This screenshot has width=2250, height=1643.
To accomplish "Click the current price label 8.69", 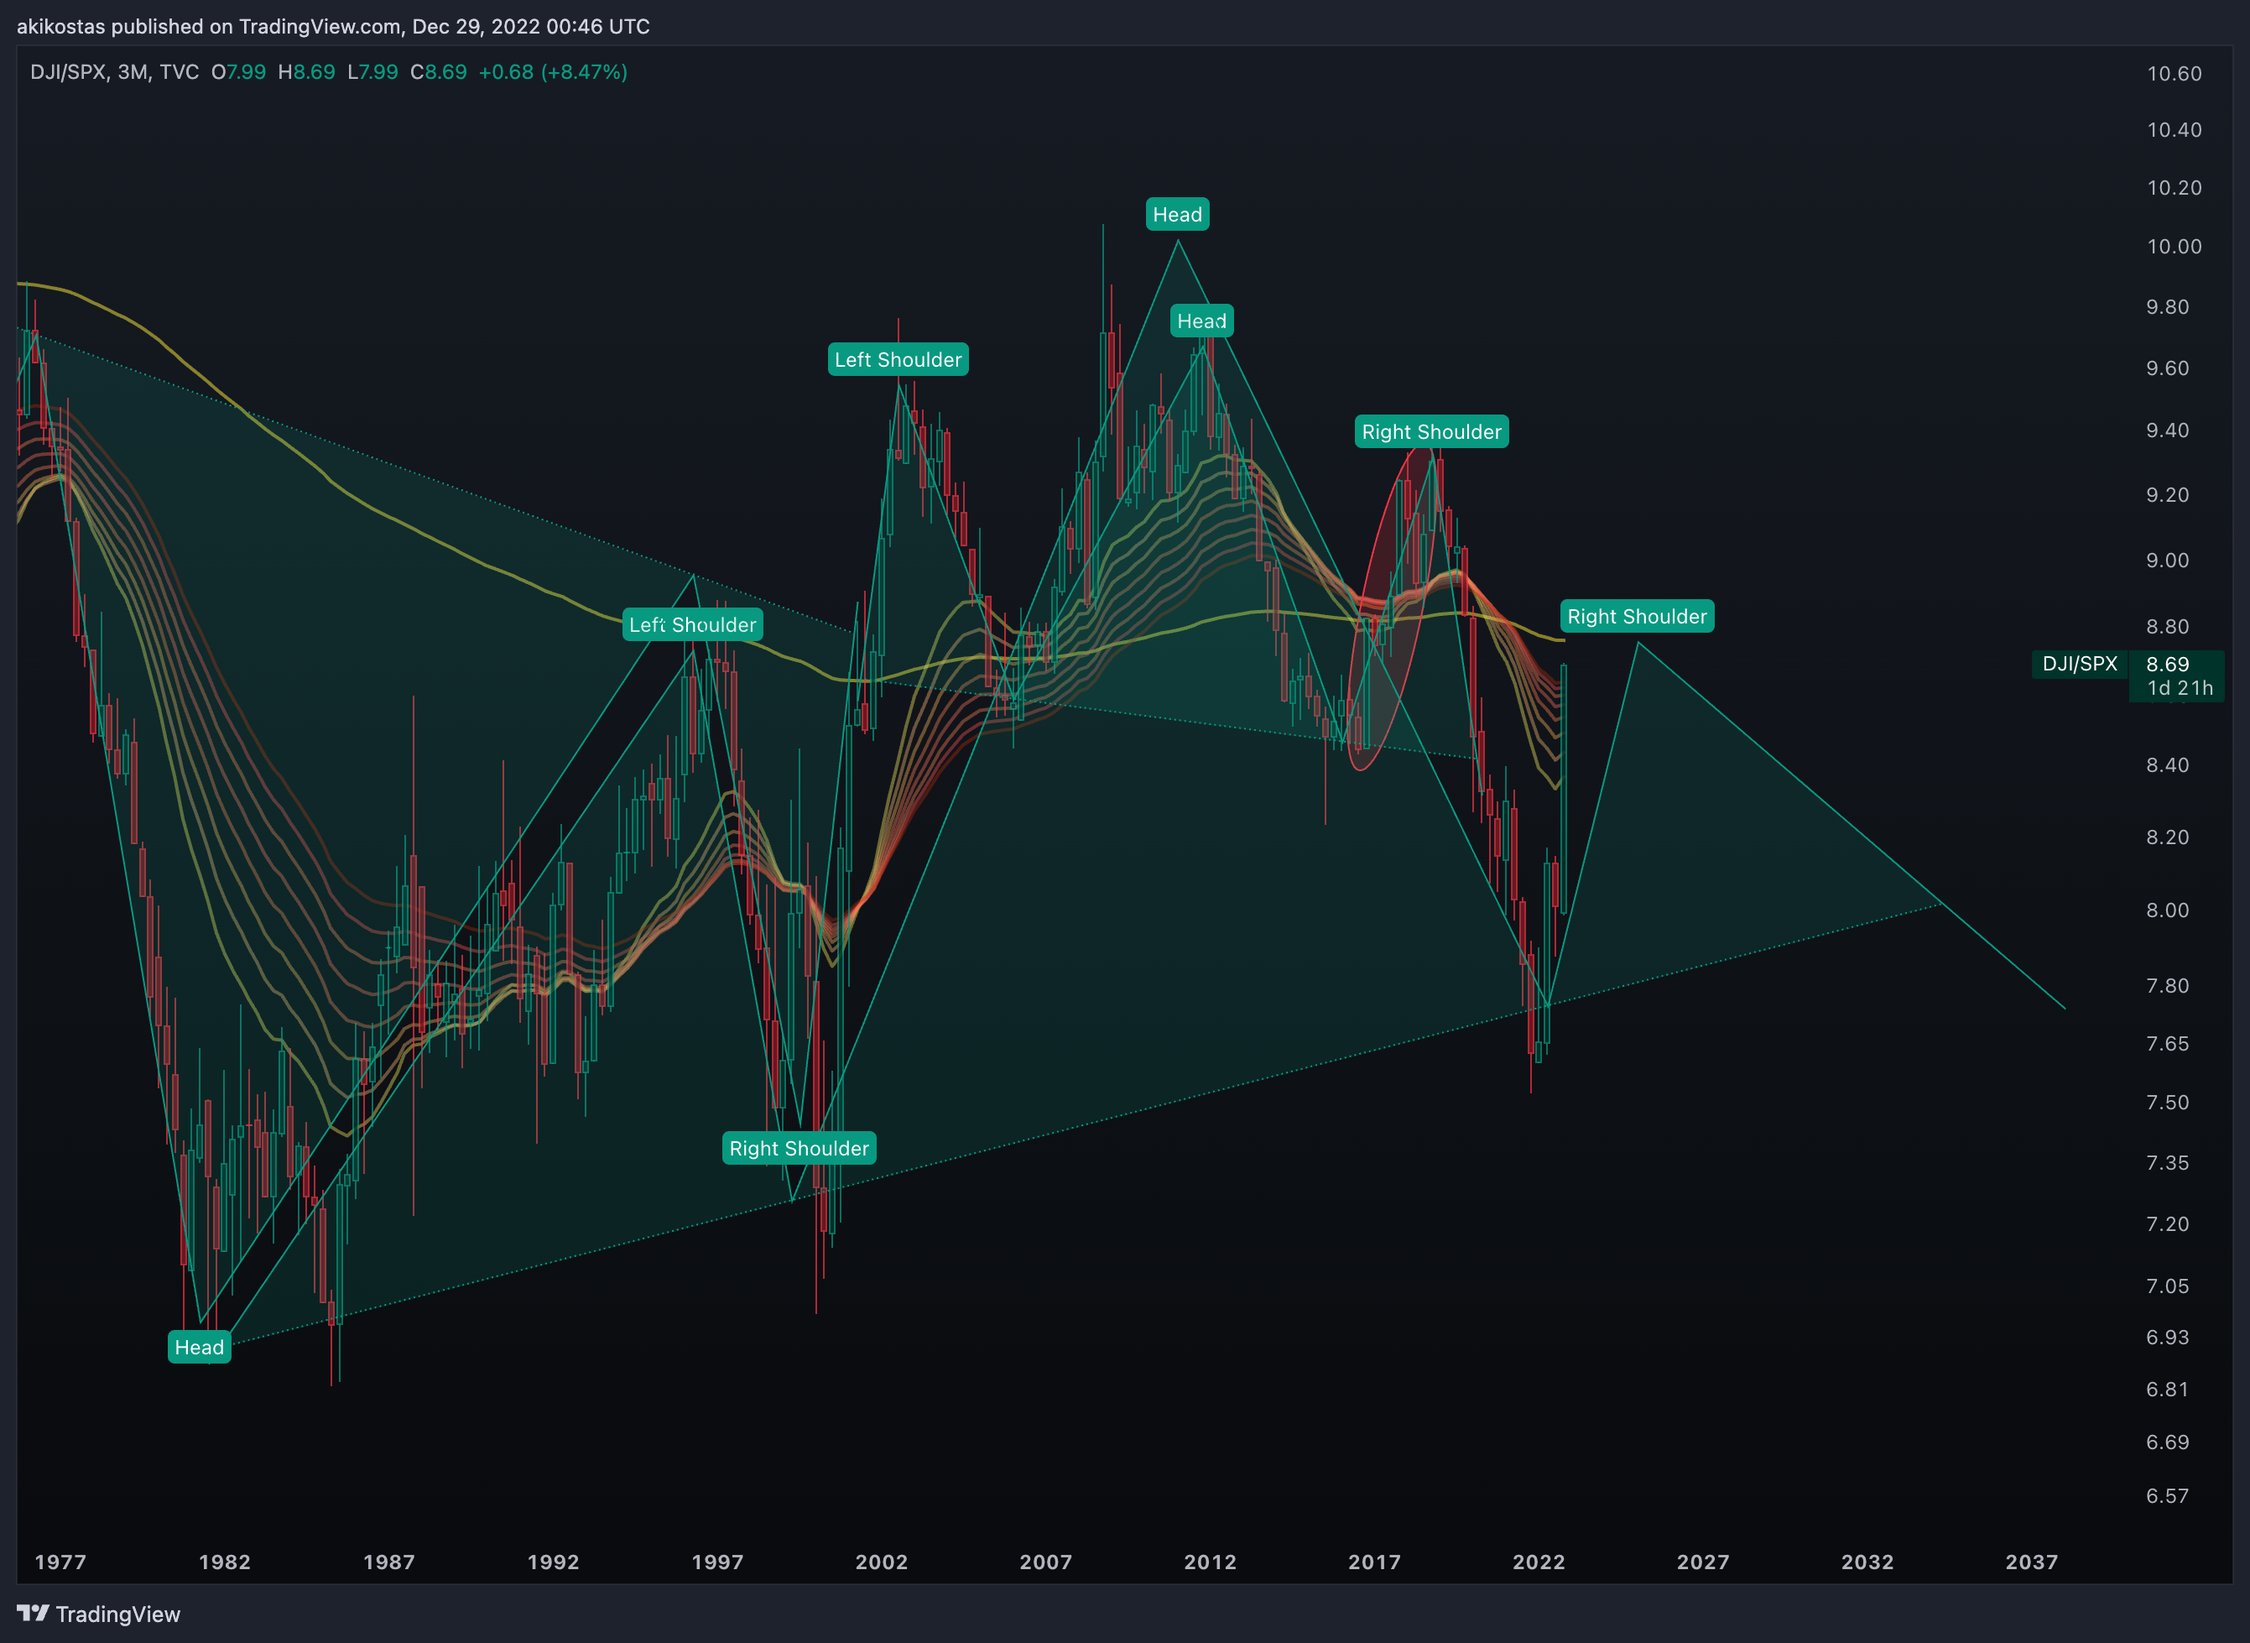I will pyautogui.click(x=2168, y=664).
